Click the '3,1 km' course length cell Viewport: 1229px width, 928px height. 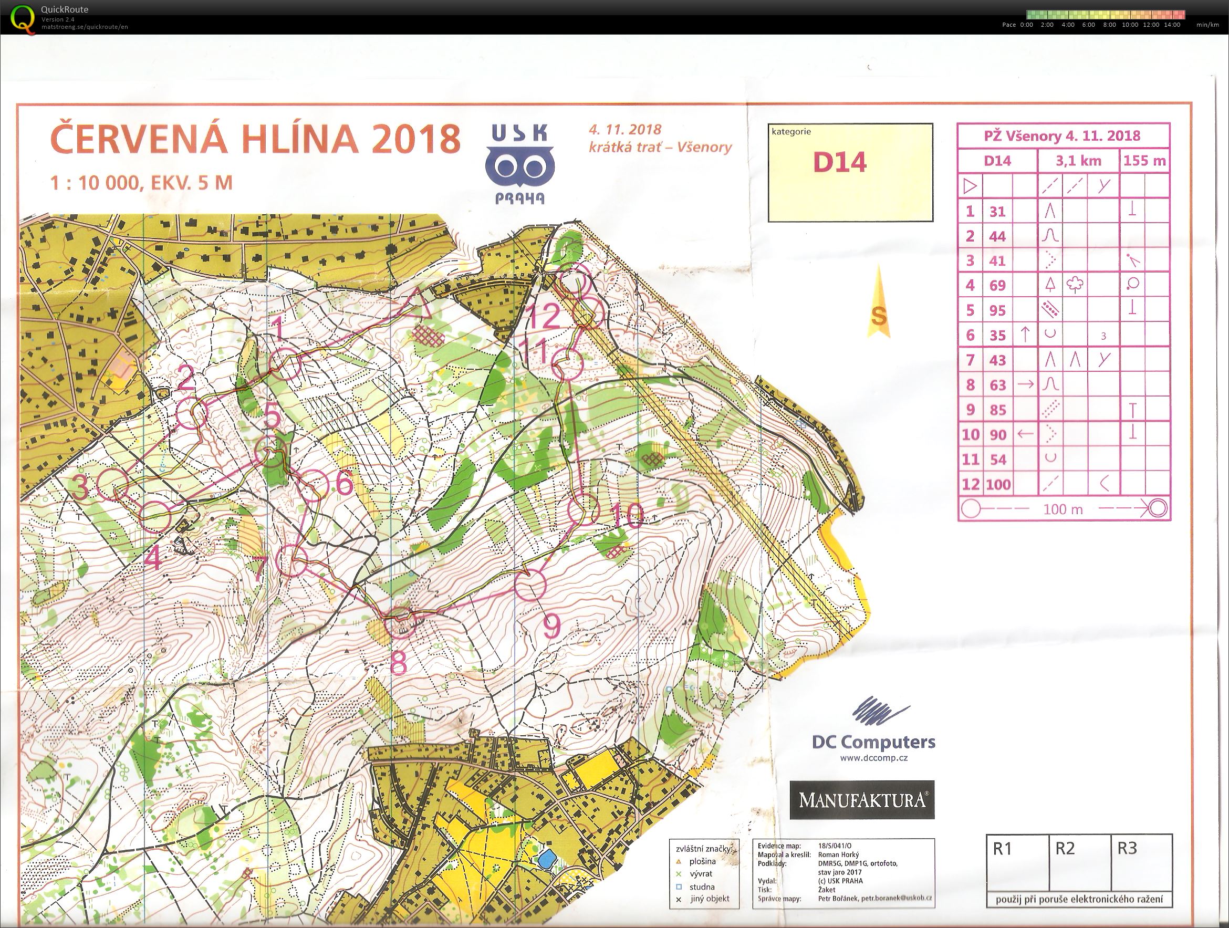click(x=1078, y=161)
